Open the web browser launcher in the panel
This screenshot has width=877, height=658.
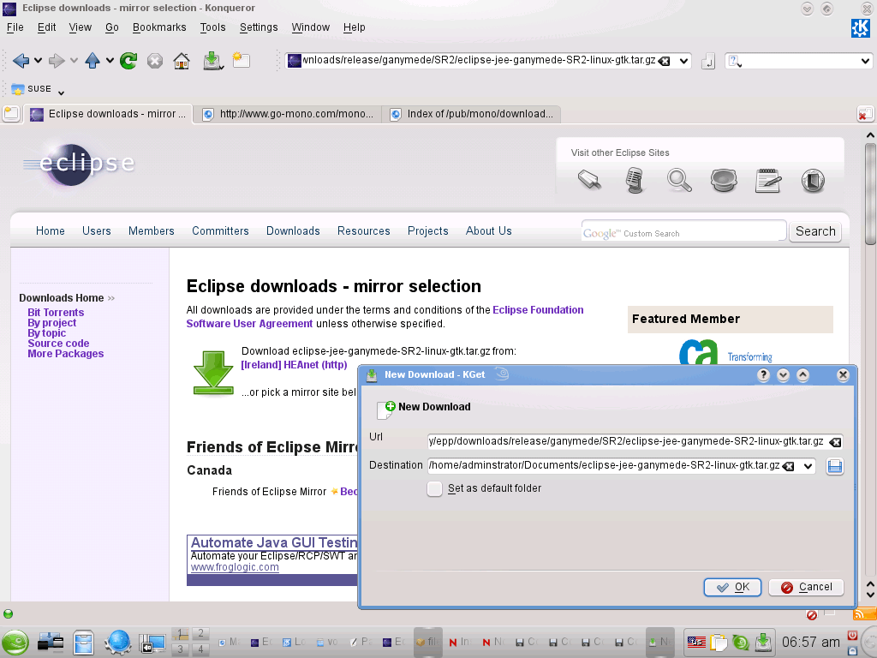pos(117,643)
